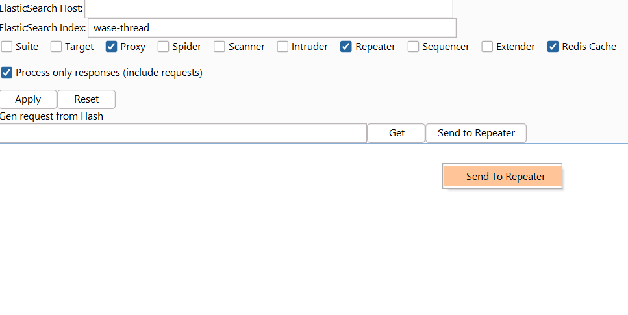Disable the Repeater checkbox
Screen dimensions: 628x315
[x=346, y=47]
